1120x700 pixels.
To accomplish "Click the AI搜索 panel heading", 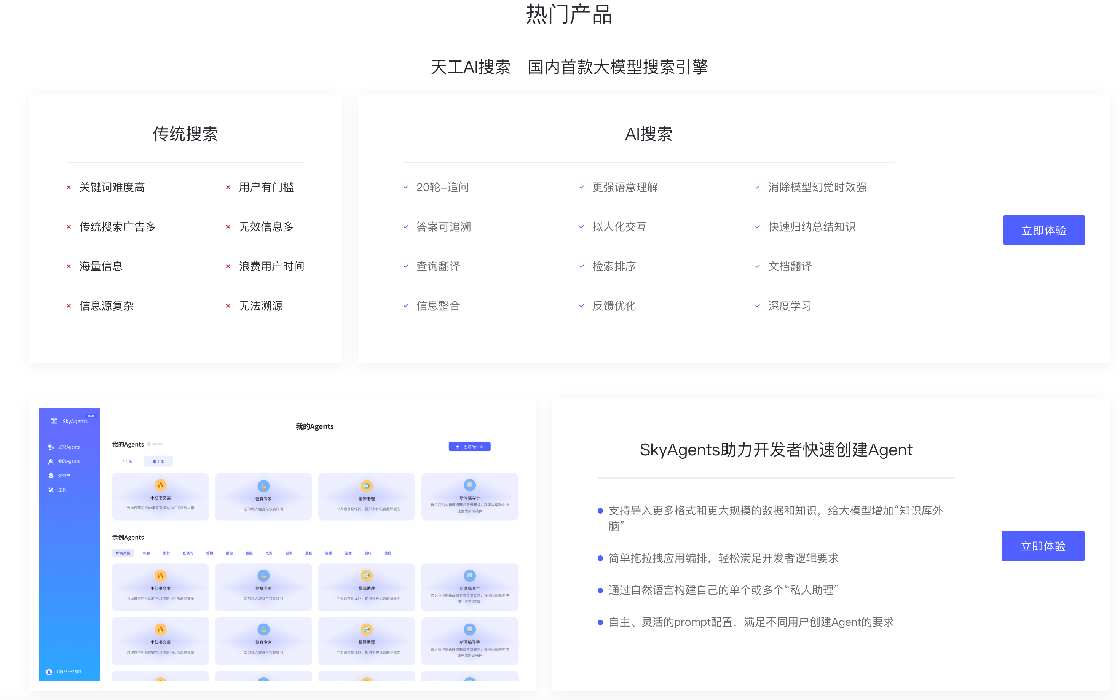I will [648, 134].
